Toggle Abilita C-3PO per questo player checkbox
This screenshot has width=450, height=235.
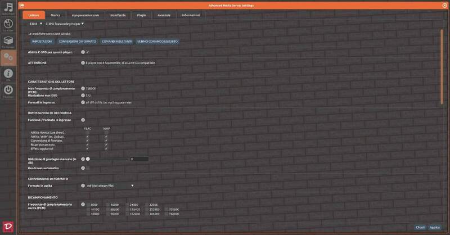[x=88, y=52]
